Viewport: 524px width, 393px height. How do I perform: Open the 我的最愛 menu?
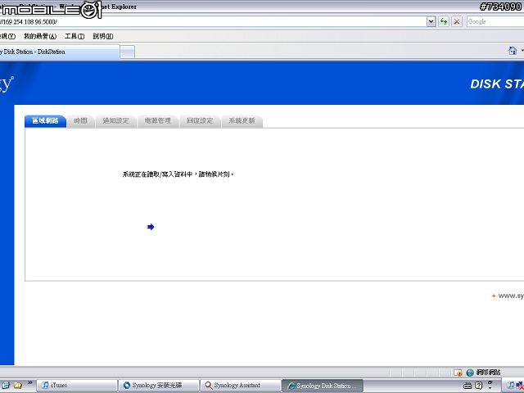coord(40,36)
